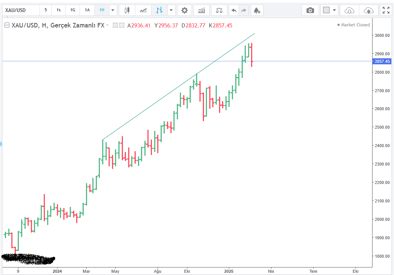Take a chart snapshot with camera icon

click(310, 10)
